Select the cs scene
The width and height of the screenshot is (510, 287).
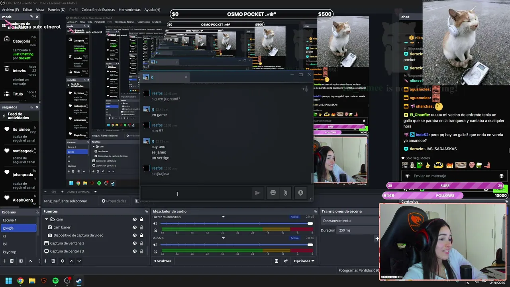(x=19, y=236)
